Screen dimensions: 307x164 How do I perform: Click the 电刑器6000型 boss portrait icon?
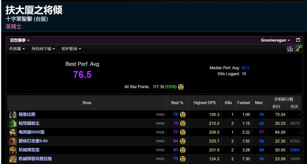(13, 132)
